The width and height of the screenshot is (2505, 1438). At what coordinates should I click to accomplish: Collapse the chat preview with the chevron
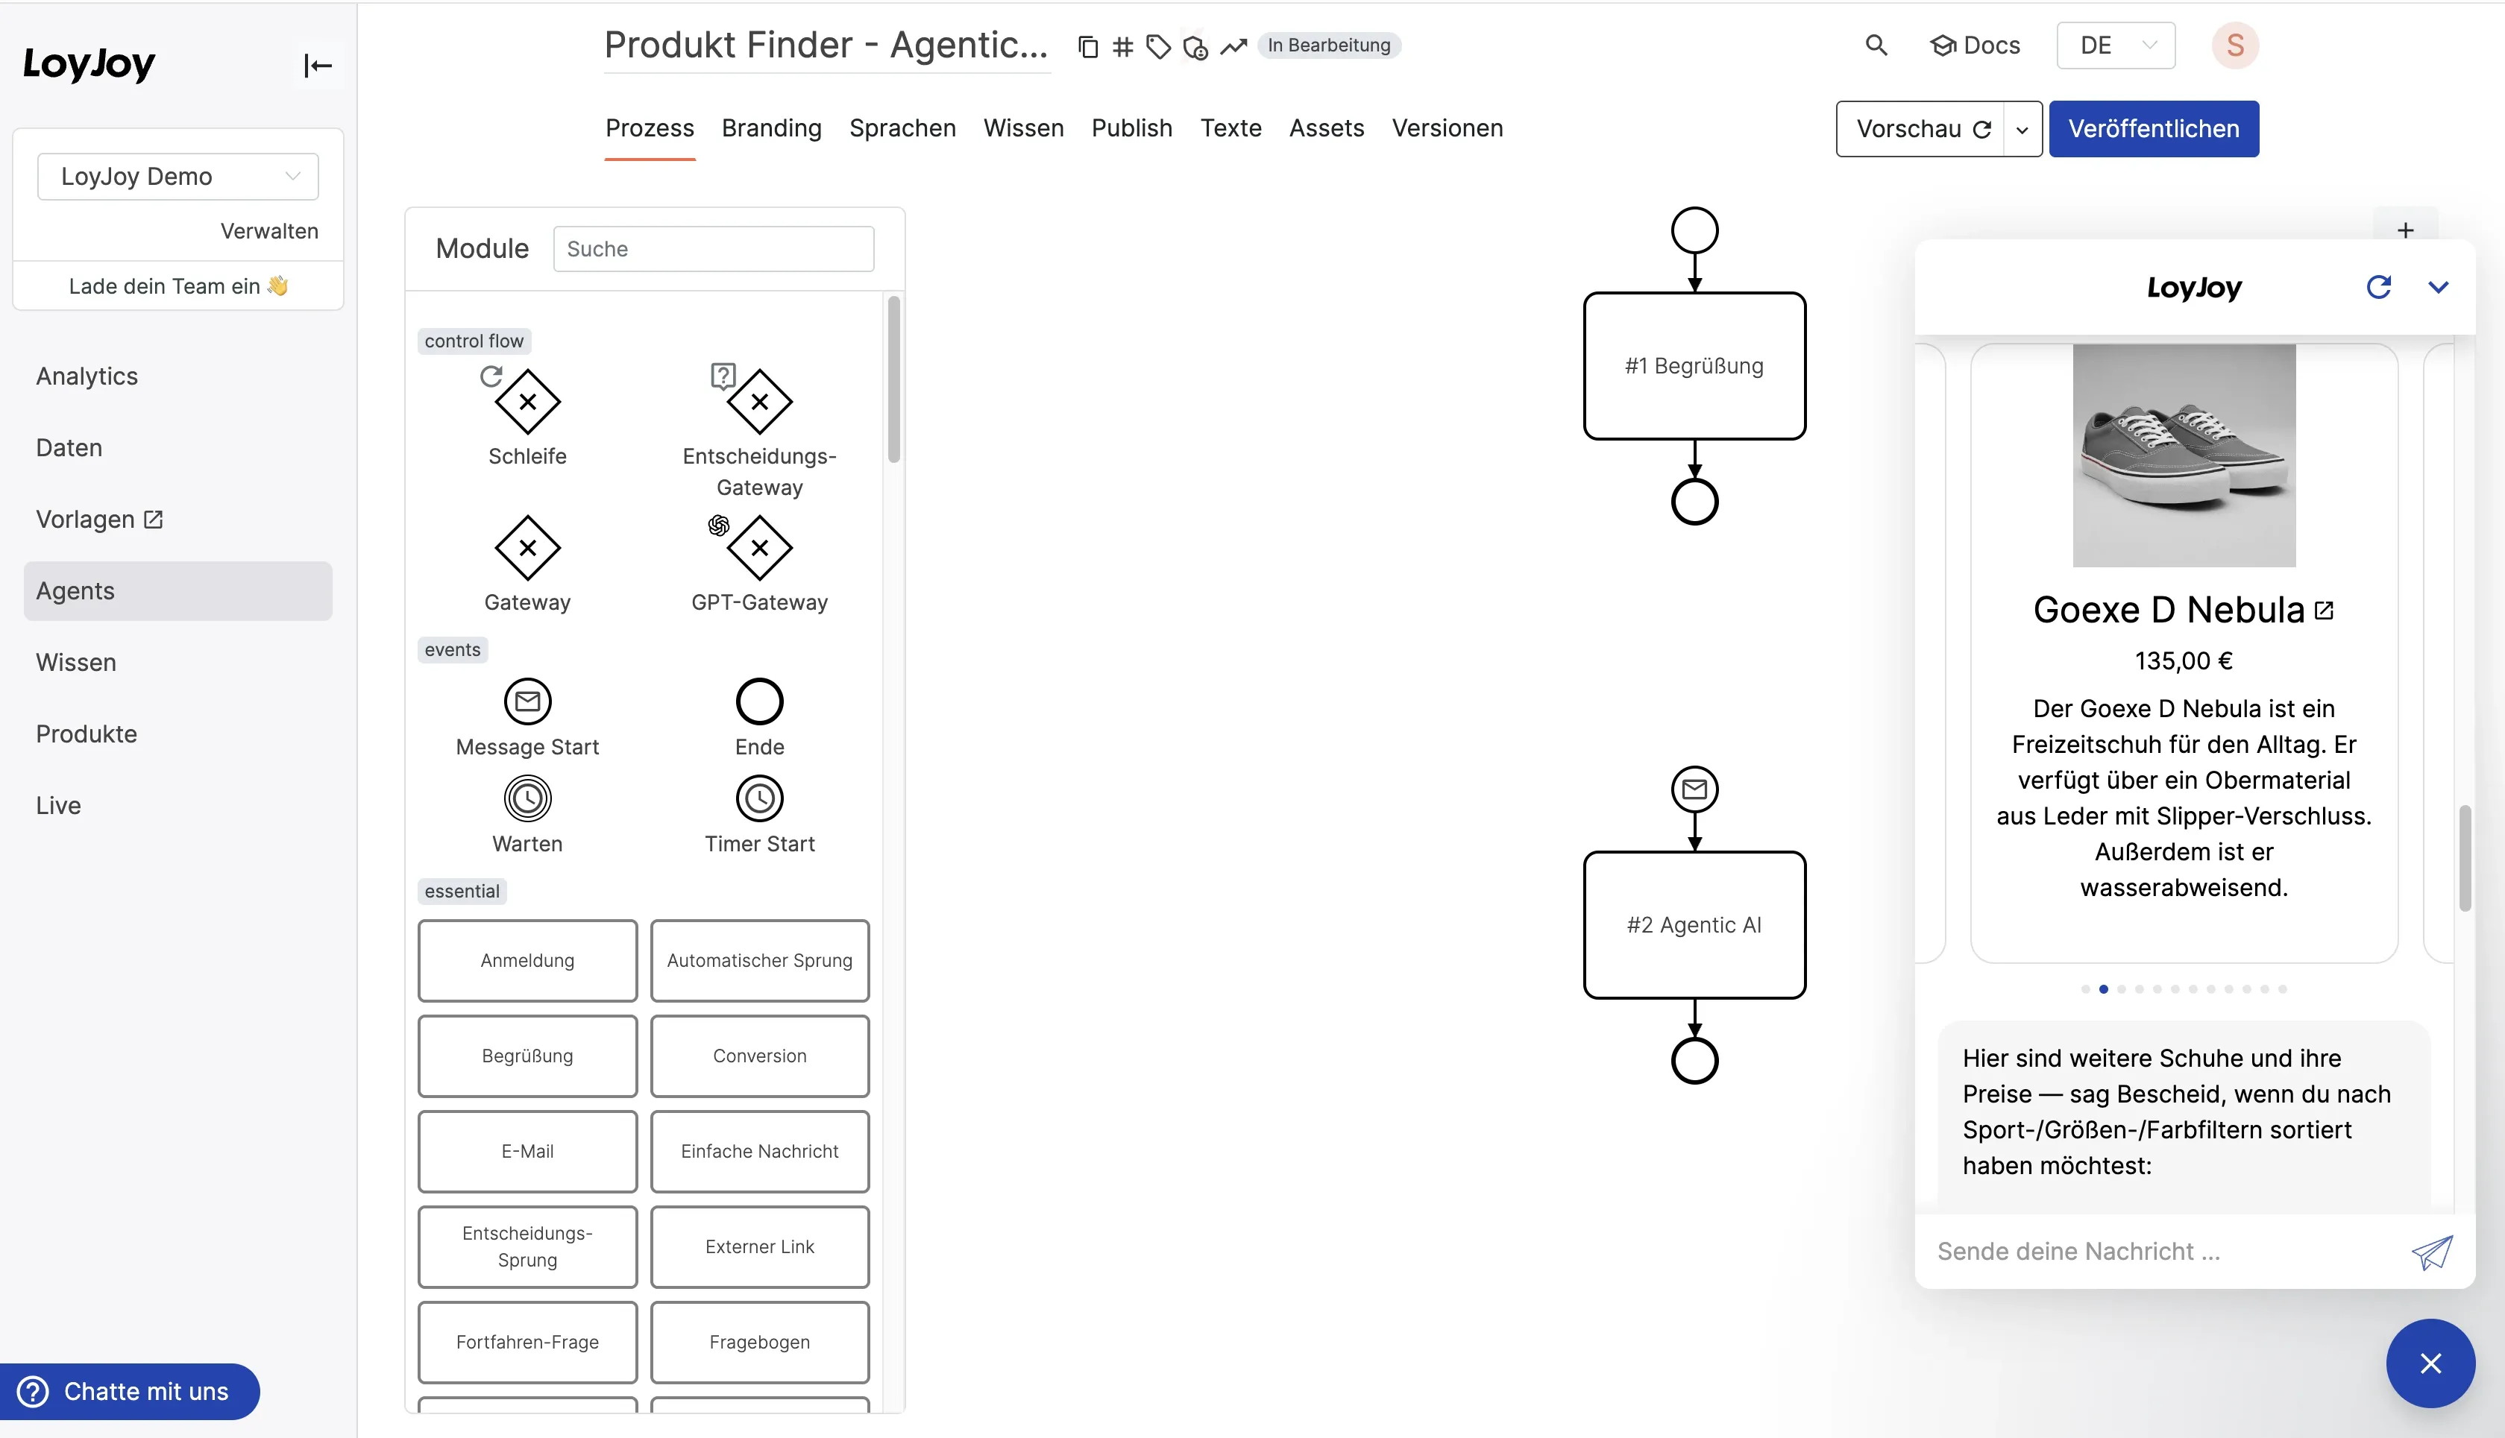[2440, 288]
